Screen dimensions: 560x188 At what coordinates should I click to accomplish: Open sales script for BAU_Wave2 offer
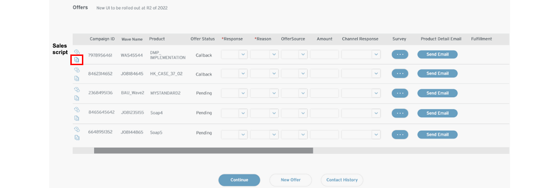(x=77, y=98)
